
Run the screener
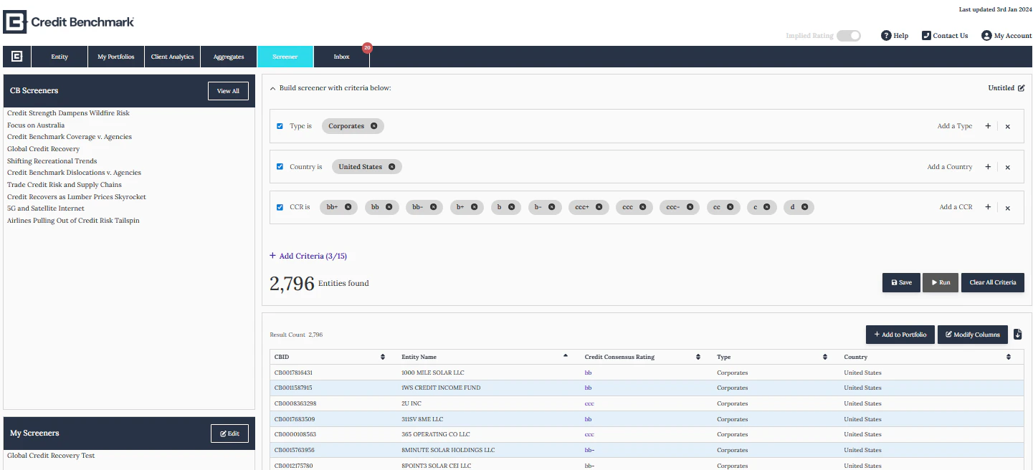pyautogui.click(x=941, y=282)
